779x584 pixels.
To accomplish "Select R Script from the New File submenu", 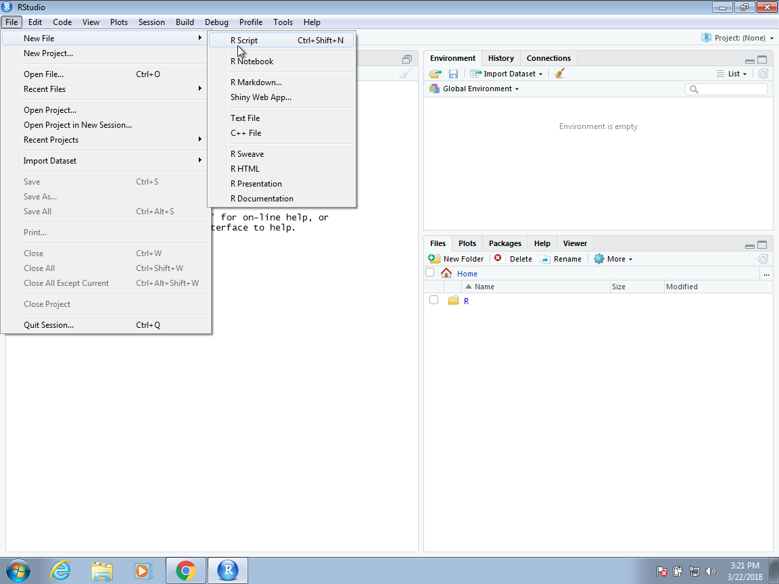I will click(x=244, y=41).
